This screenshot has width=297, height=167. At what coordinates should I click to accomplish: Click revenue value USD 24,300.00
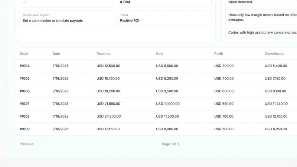coord(108,117)
